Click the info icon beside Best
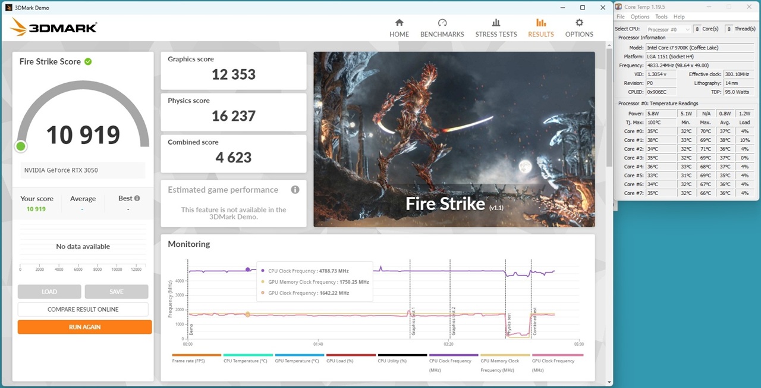Viewport: 761px width, 388px height. [x=137, y=198]
